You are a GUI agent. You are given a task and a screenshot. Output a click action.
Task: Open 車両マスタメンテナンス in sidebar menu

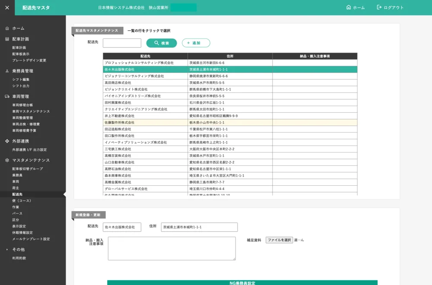tap(31, 111)
